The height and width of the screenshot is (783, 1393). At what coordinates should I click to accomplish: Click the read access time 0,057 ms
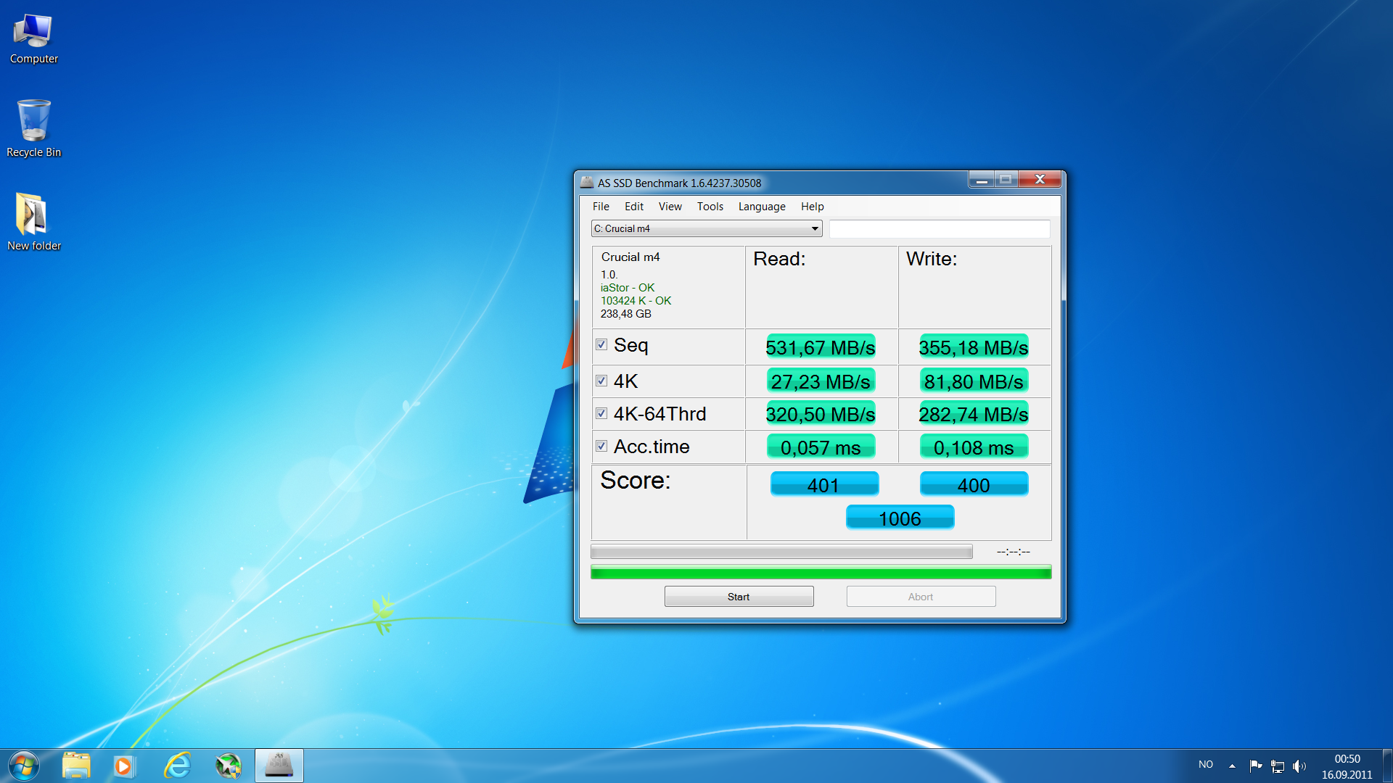[821, 447]
